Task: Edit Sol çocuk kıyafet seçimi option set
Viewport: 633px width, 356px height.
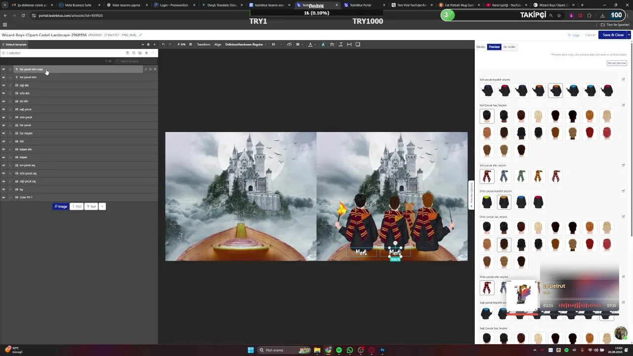Action: (x=623, y=79)
